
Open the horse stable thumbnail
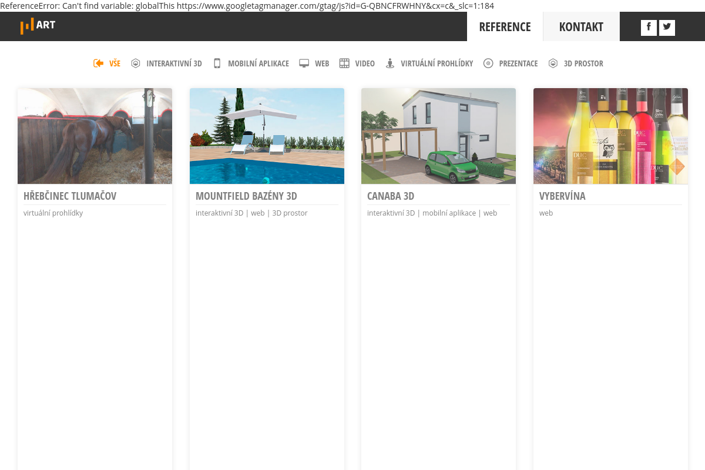pyautogui.click(x=95, y=136)
